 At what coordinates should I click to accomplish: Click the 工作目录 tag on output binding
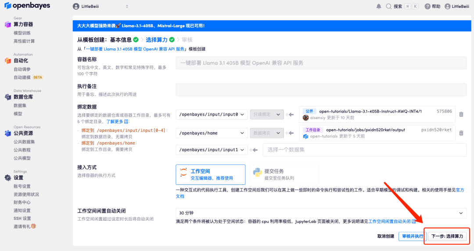pyautogui.click(x=313, y=130)
